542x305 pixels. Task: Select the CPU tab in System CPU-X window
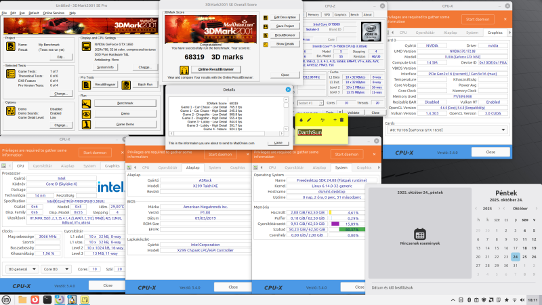(272, 167)
